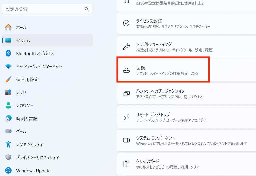Open the gaming controller settings icon
The width and height of the screenshot is (256, 176).
8,131
